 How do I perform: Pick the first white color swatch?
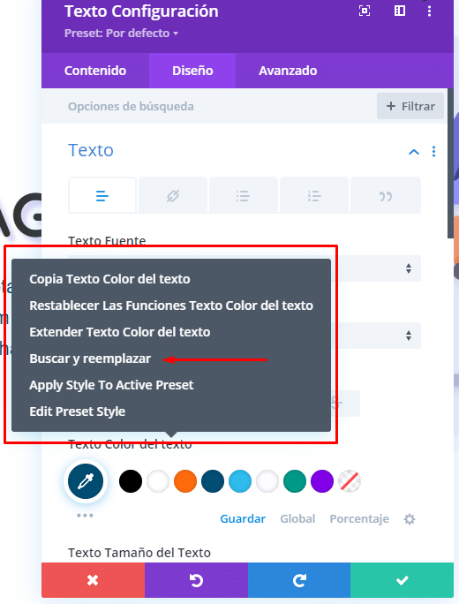(158, 481)
